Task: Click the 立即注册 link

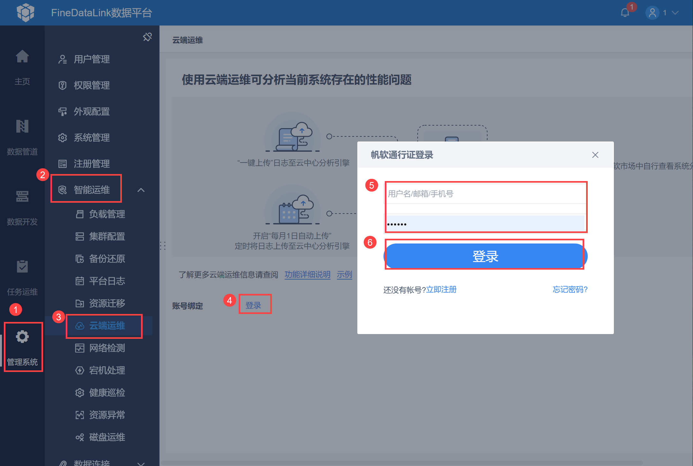Action: tap(441, 289)
